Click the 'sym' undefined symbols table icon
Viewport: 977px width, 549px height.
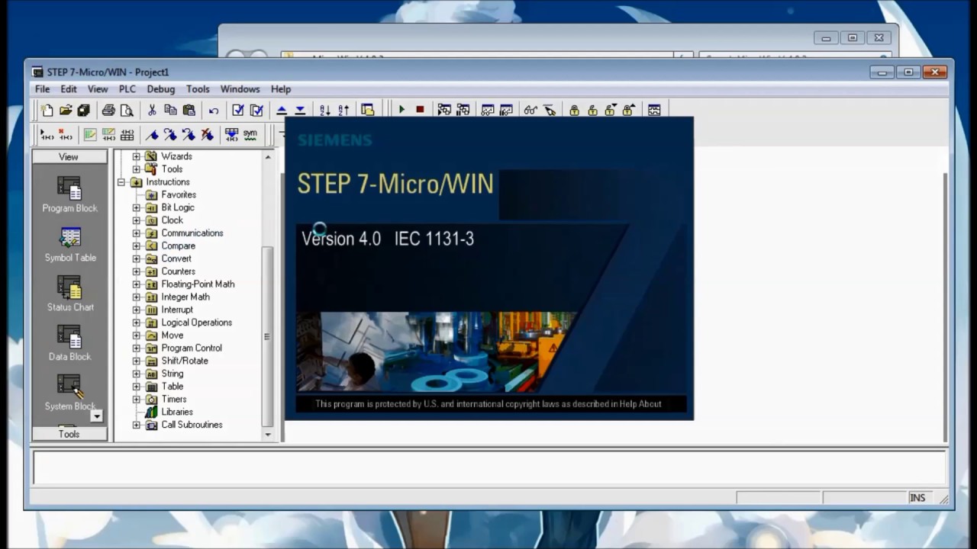[x=250, y=135]
